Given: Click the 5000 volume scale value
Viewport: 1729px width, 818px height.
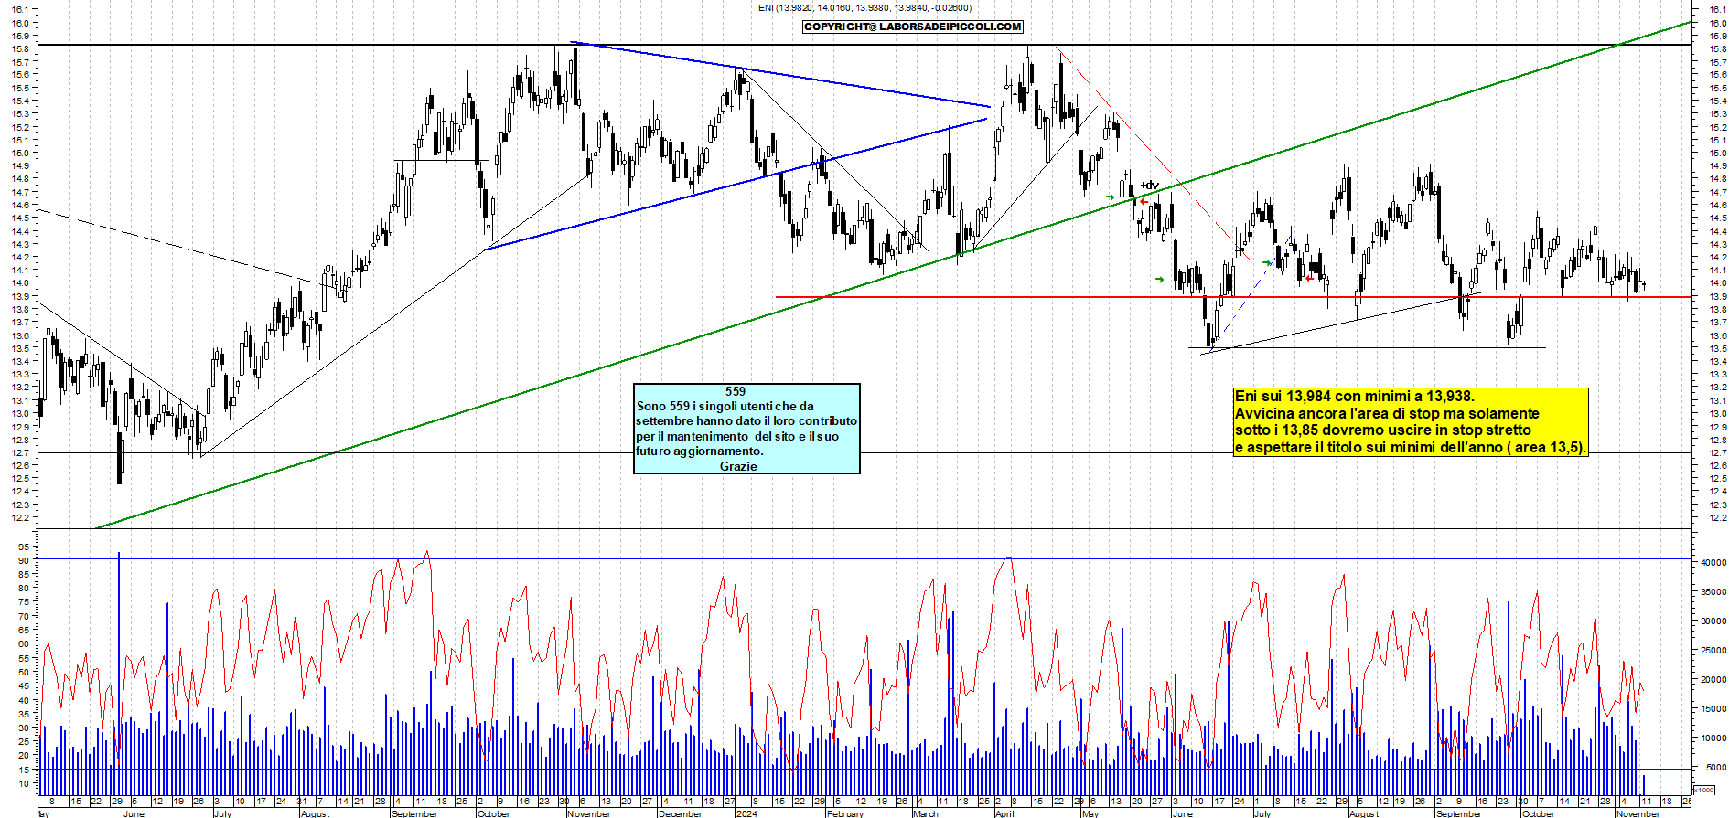Looking at the screenshot, I should [x=1715, y=768].
